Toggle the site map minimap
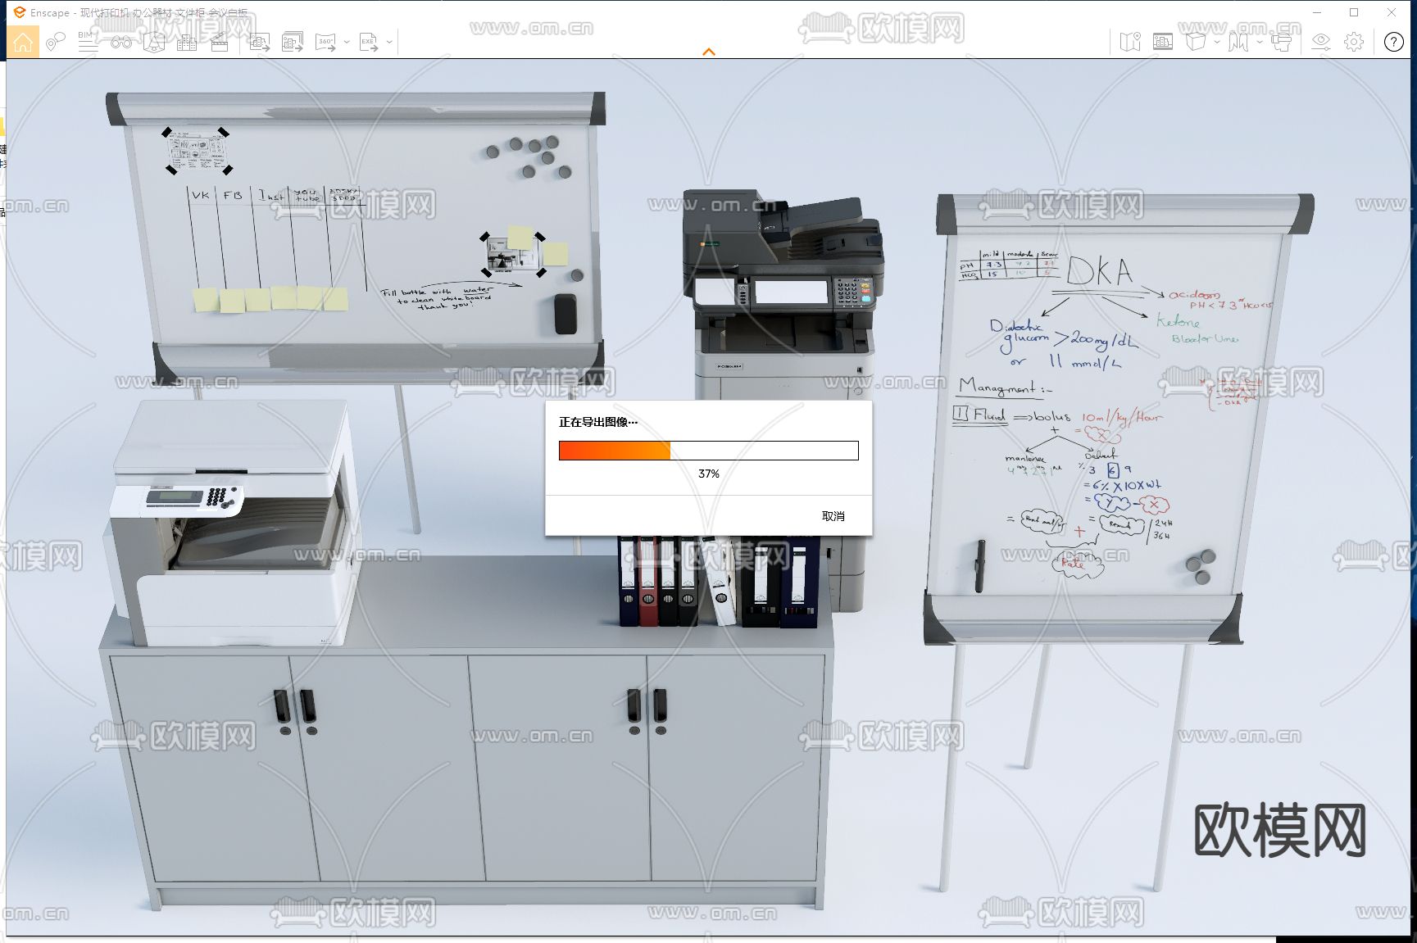Viewport: 1417px width, 943px height. (1130, 42)
